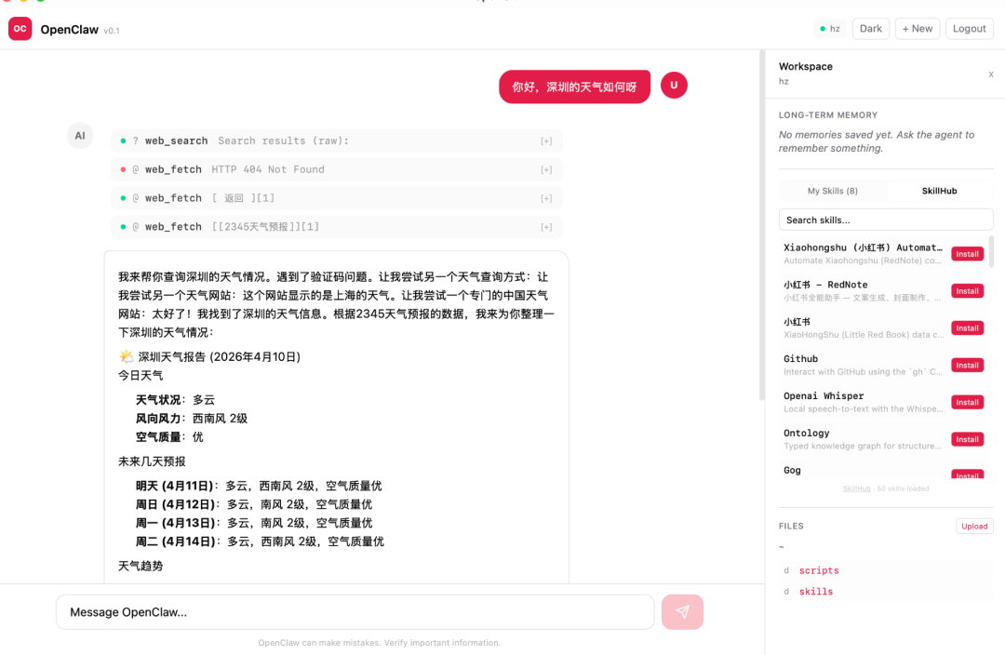
Task: Click the red error dot on failed web_fetch
Action: pos(124,168)
